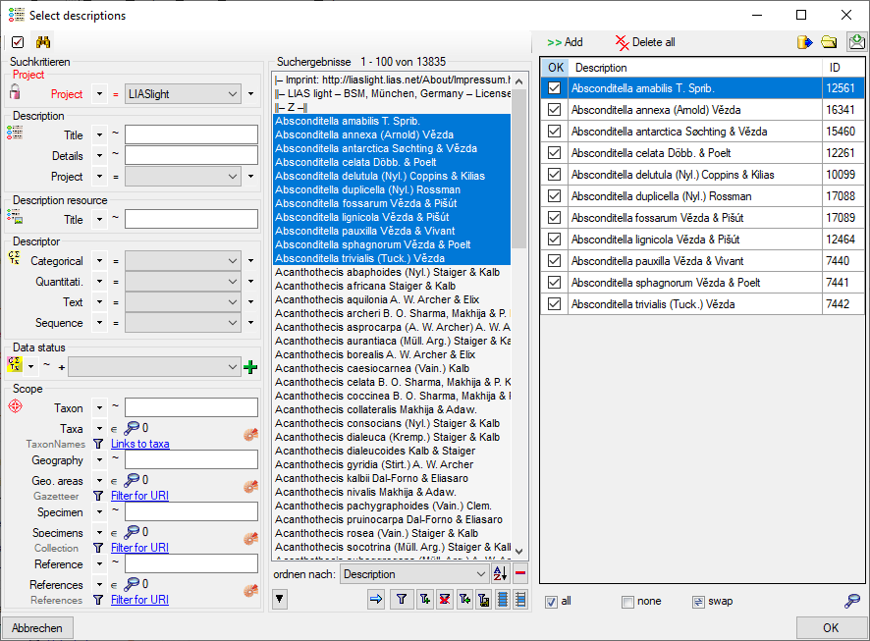Click the funnel with ruler icon
The height and width of the screenshot is (641, 870).
click(483, 599)
